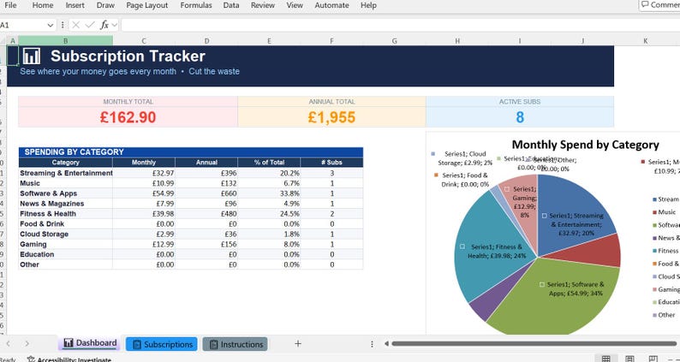
Task: Switch to the Subscriptions sheet tab
Action: (x=161, y=344)
